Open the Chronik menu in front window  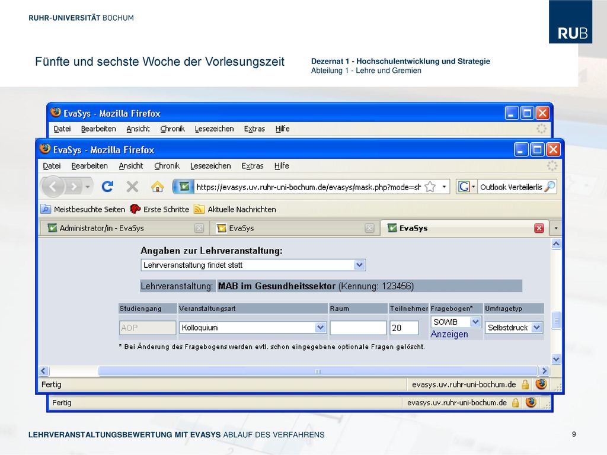[x=167, y=166]
